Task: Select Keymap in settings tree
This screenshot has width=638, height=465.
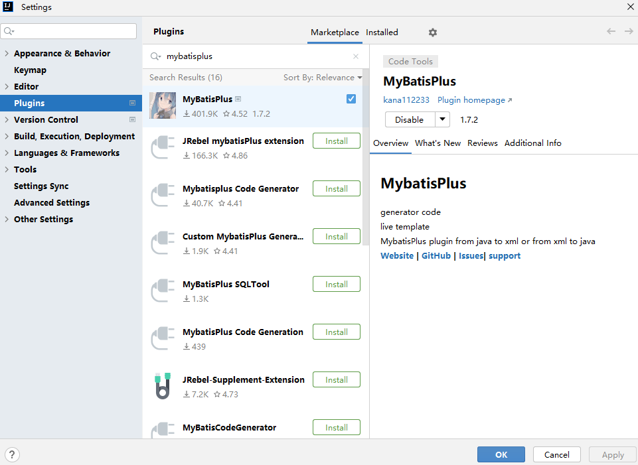Action: click(30, 70)
